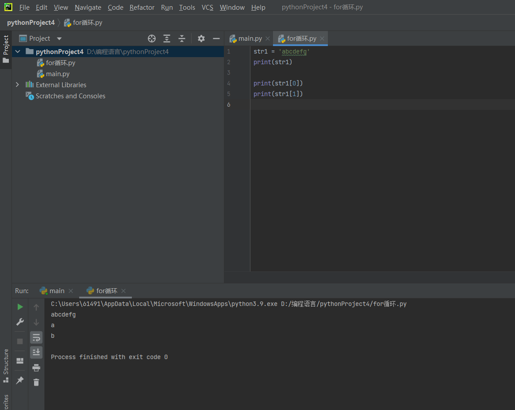Hide the Project panel with minus icon

click(x=216, y=39)
